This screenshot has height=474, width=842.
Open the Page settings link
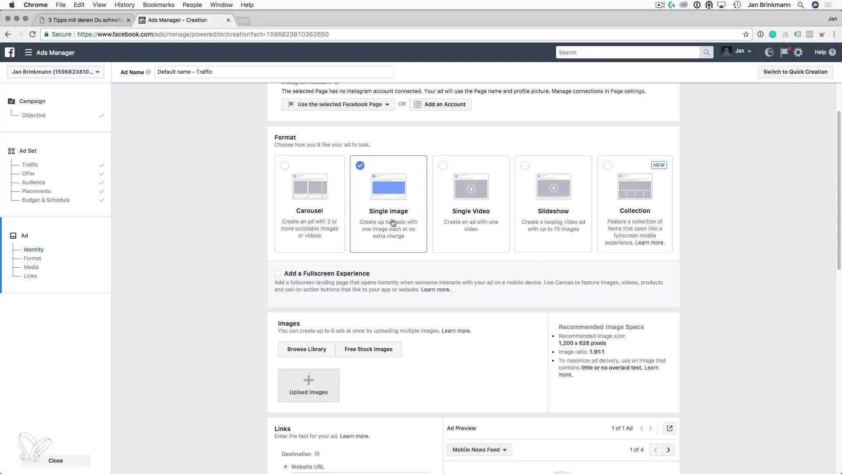coord(627,91)
